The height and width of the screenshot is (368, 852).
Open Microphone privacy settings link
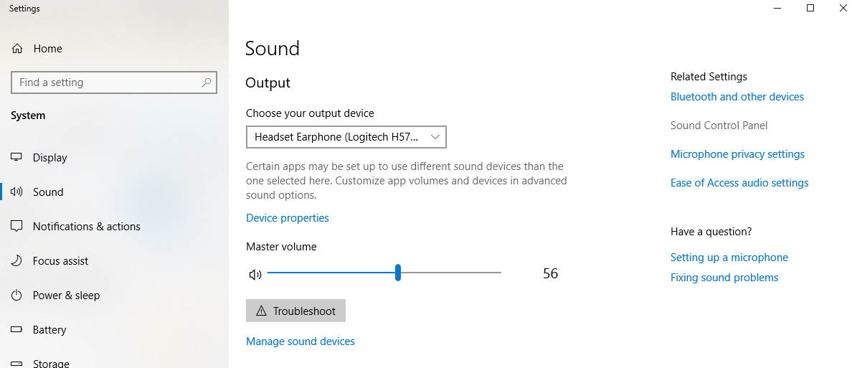click(737, 154)
